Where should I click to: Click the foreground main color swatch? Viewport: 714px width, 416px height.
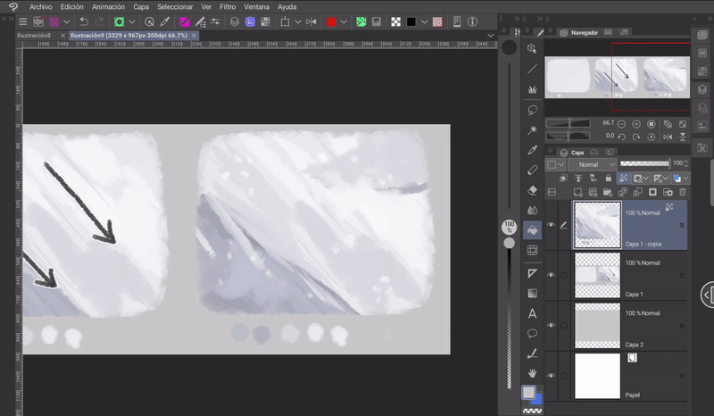coord(528,393)
